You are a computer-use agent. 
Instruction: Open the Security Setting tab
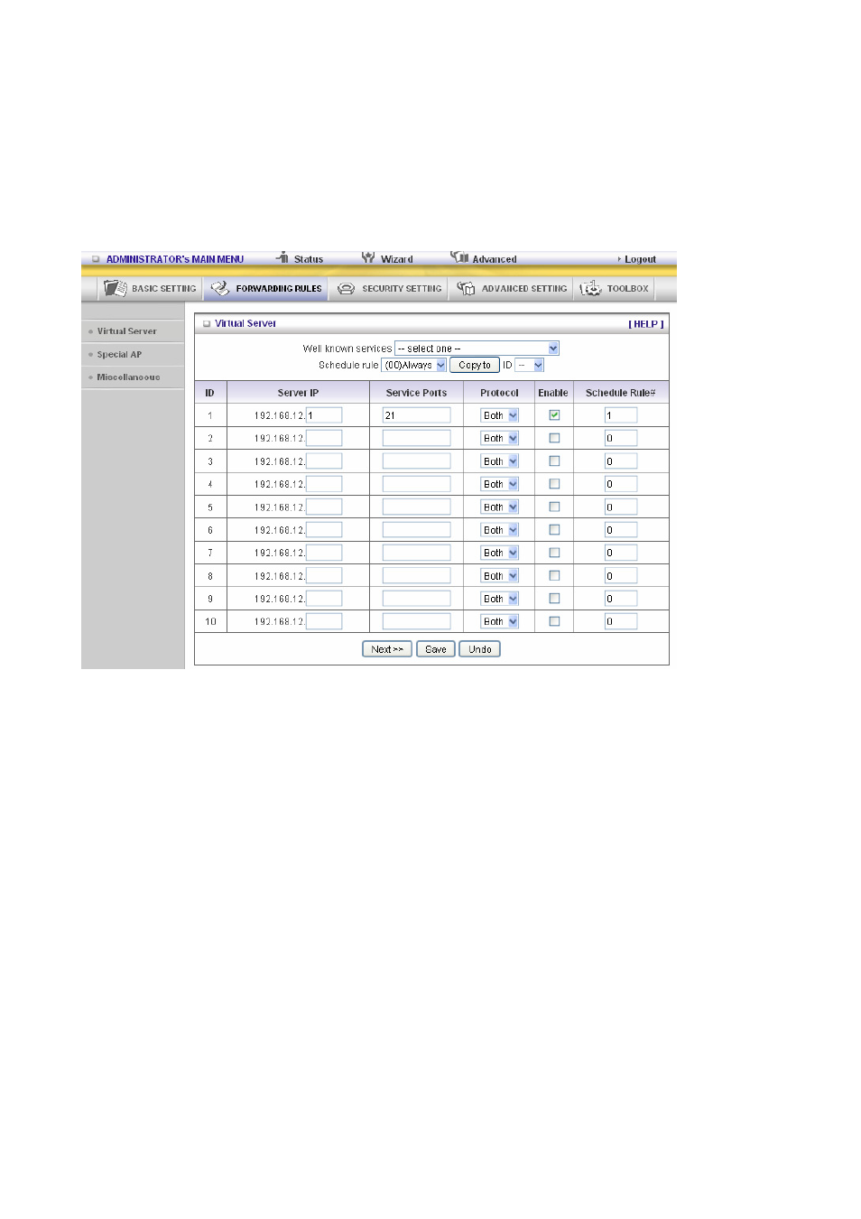(x=389, y=289)
